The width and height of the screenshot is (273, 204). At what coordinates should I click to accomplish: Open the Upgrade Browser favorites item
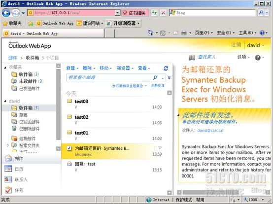pos(124,23)
